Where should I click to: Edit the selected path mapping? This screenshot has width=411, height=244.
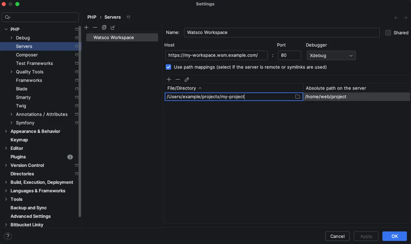(187, 79)
